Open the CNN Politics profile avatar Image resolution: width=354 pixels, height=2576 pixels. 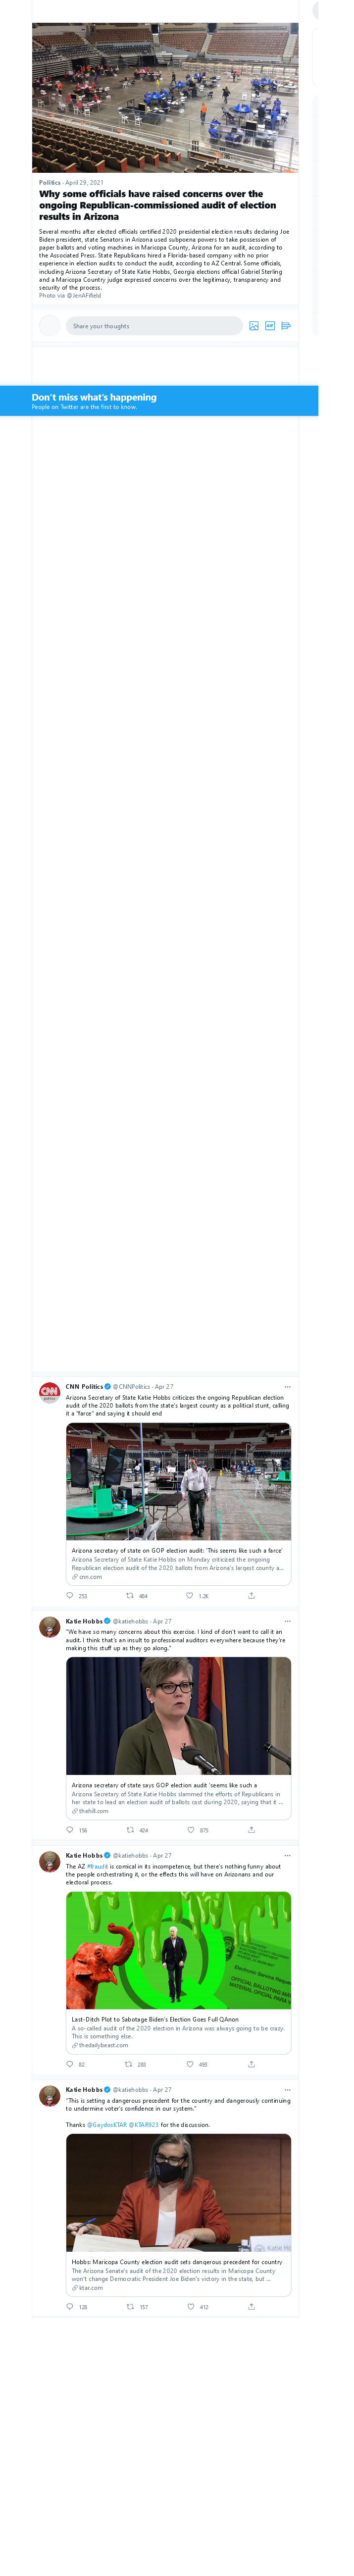point(49,1392)
